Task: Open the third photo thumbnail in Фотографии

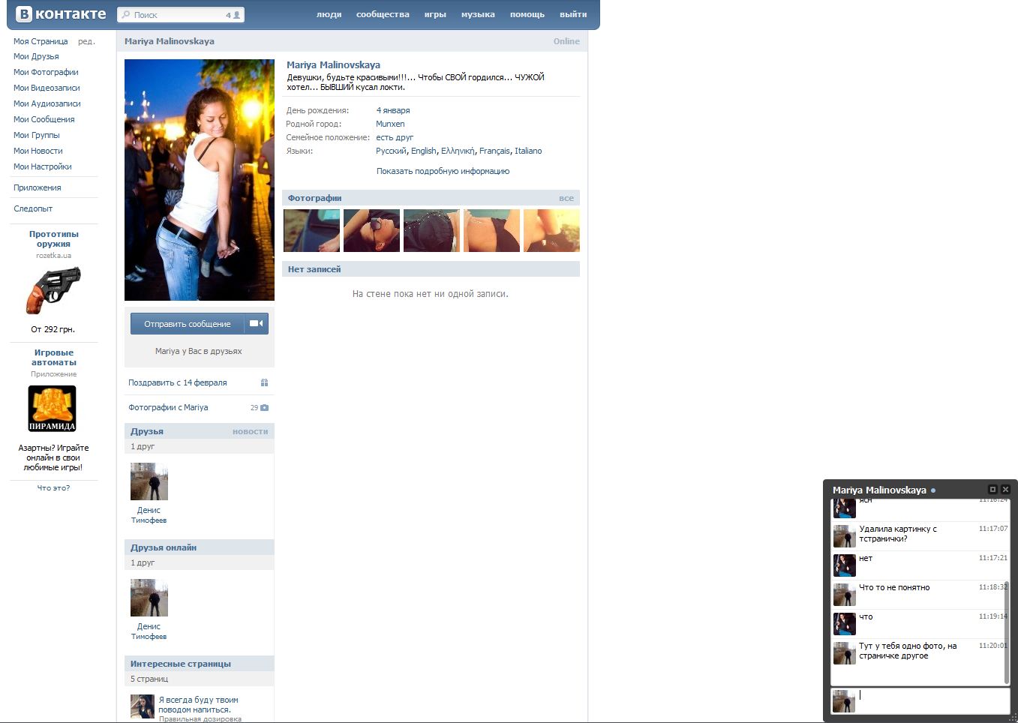Action: (431, 230)
